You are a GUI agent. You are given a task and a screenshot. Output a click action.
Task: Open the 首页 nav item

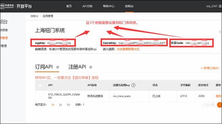pos(69,6)
